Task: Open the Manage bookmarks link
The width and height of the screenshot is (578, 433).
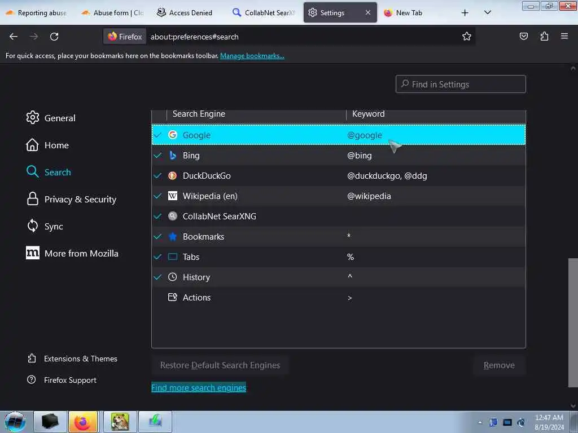Action: [252, 56]
